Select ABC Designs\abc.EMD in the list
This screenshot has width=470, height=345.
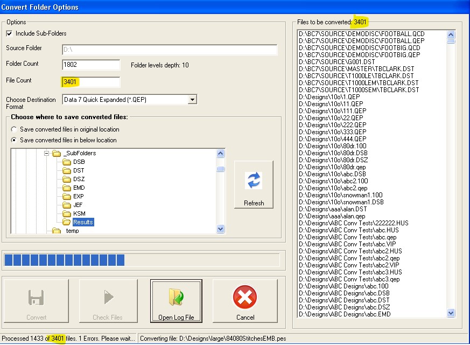tap(345, 314)
